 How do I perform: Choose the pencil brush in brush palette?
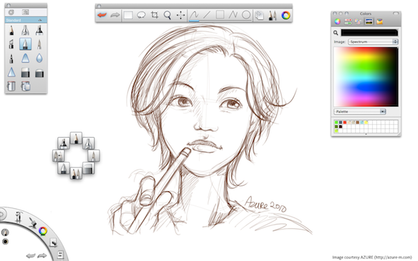tap(11, 30)
